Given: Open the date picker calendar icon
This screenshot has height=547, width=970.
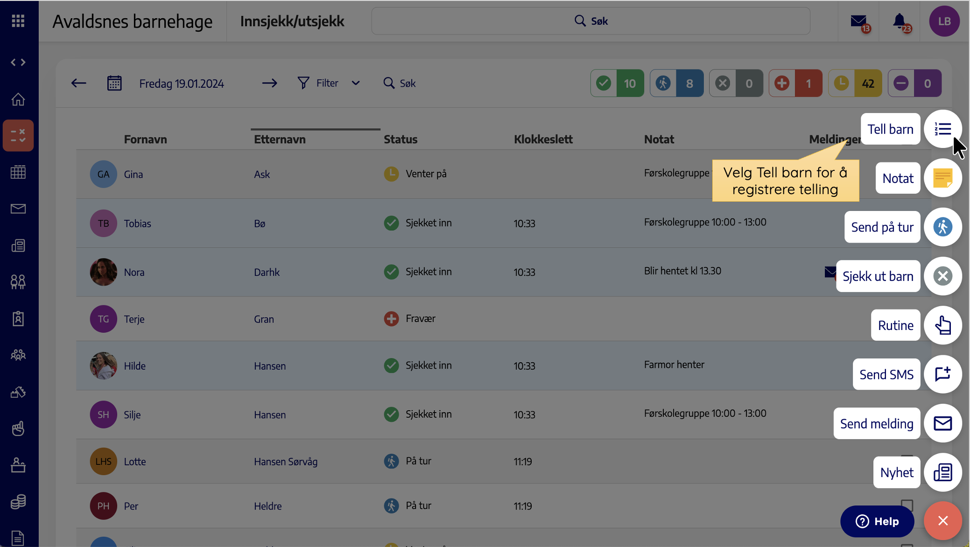Looking at the screenshot, I should (x=114, y=83).
